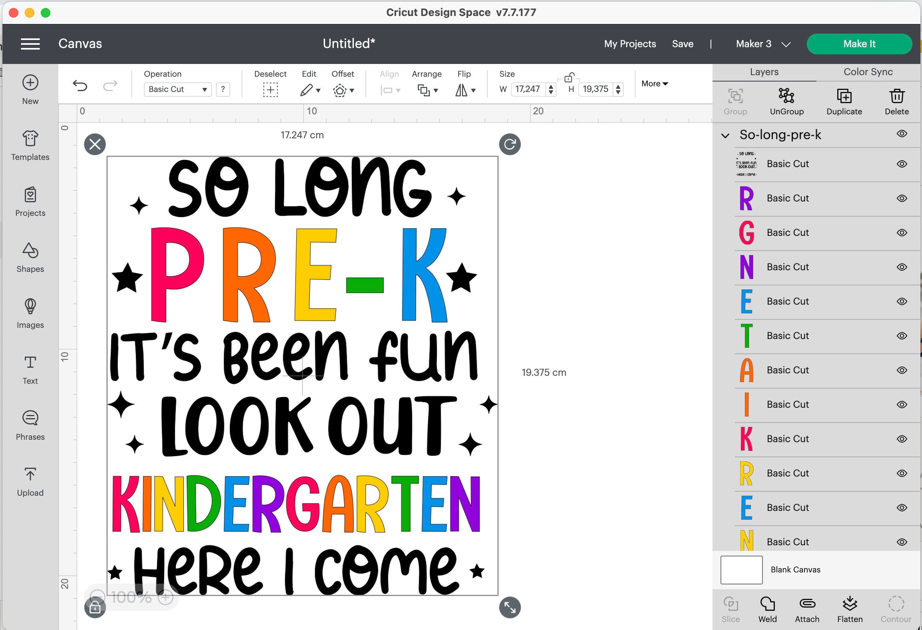
Task: Open the hamburger menu next to Canvas
Action: (x=30, y=44)
